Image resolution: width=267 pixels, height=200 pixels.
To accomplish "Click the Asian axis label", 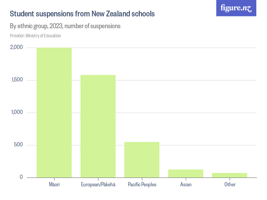I will click(186, 185).
